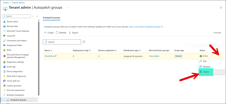Click the Connectors and tokens icon
This screenshot has width=226, height=104.
(5, 40)
